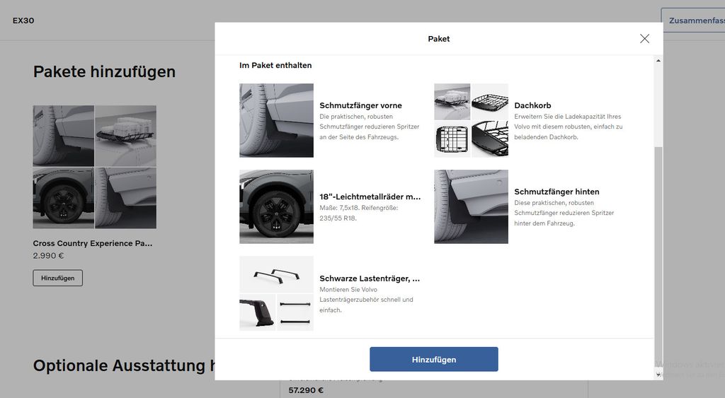Screen dimensions: 725x398
Task: Open the Schmutzfänger hinten image
Action: click(x=471, y=206)
